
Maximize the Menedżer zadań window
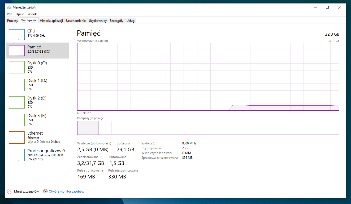(327, 7)
